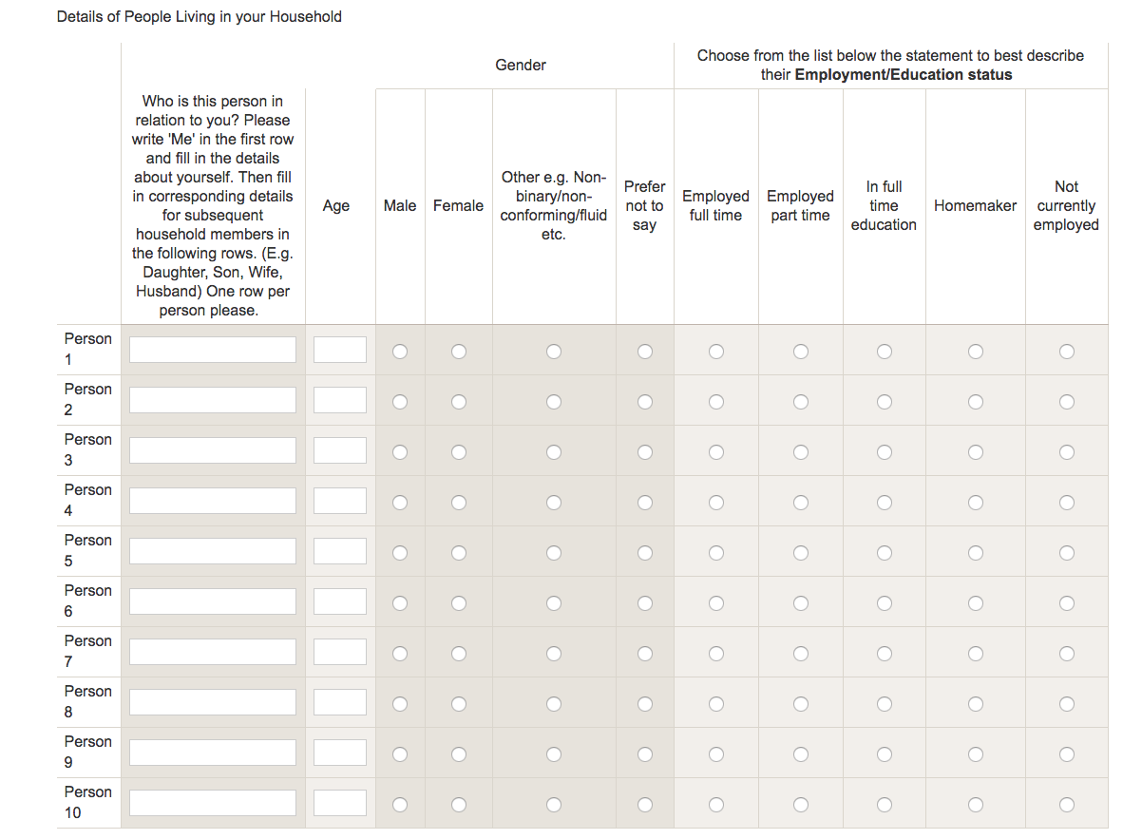Select Male for Person 1
Screen dimensions: 1142x839
click(x=400, y=352)
